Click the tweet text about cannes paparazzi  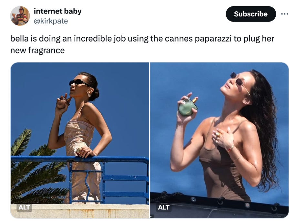[x=142, y=44]
